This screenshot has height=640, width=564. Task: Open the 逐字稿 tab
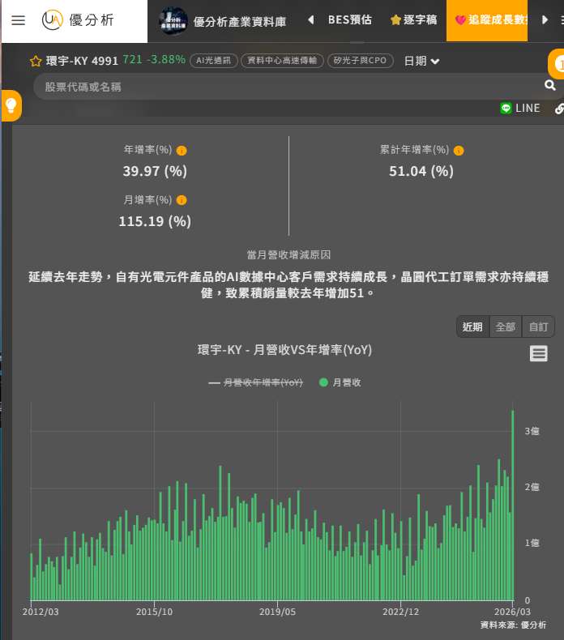(414, 19)
